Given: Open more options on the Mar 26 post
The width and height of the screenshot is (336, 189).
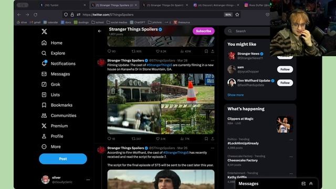Looking at the screenshot, I should point(212,148).
